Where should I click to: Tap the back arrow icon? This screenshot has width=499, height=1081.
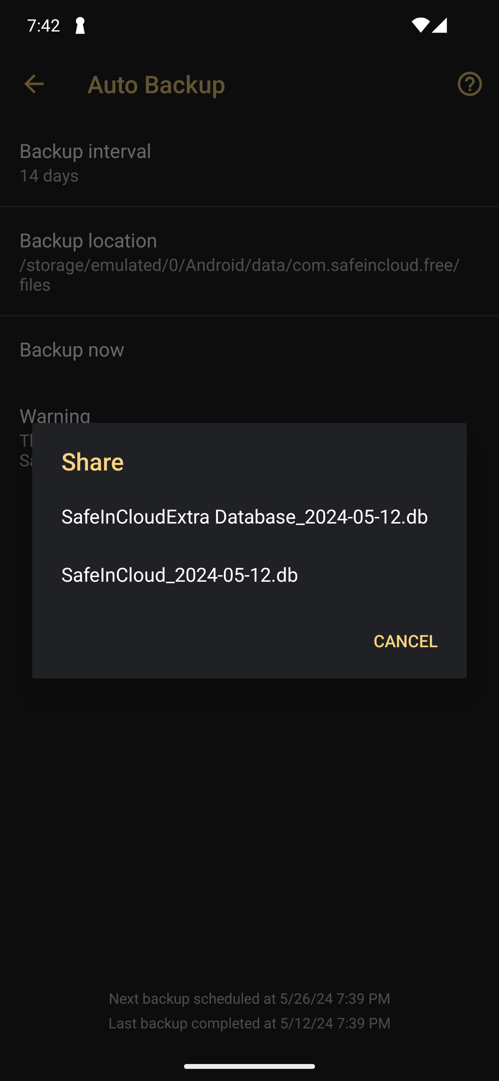[x=34, y=84]
